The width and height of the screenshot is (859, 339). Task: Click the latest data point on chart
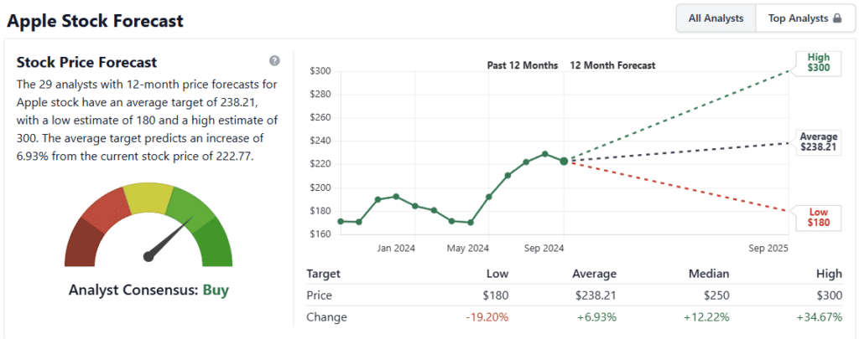(x=564, y=161)
